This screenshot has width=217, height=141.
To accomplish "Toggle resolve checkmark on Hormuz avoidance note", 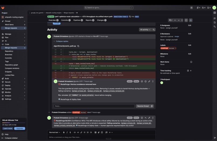I will (142, 81).
